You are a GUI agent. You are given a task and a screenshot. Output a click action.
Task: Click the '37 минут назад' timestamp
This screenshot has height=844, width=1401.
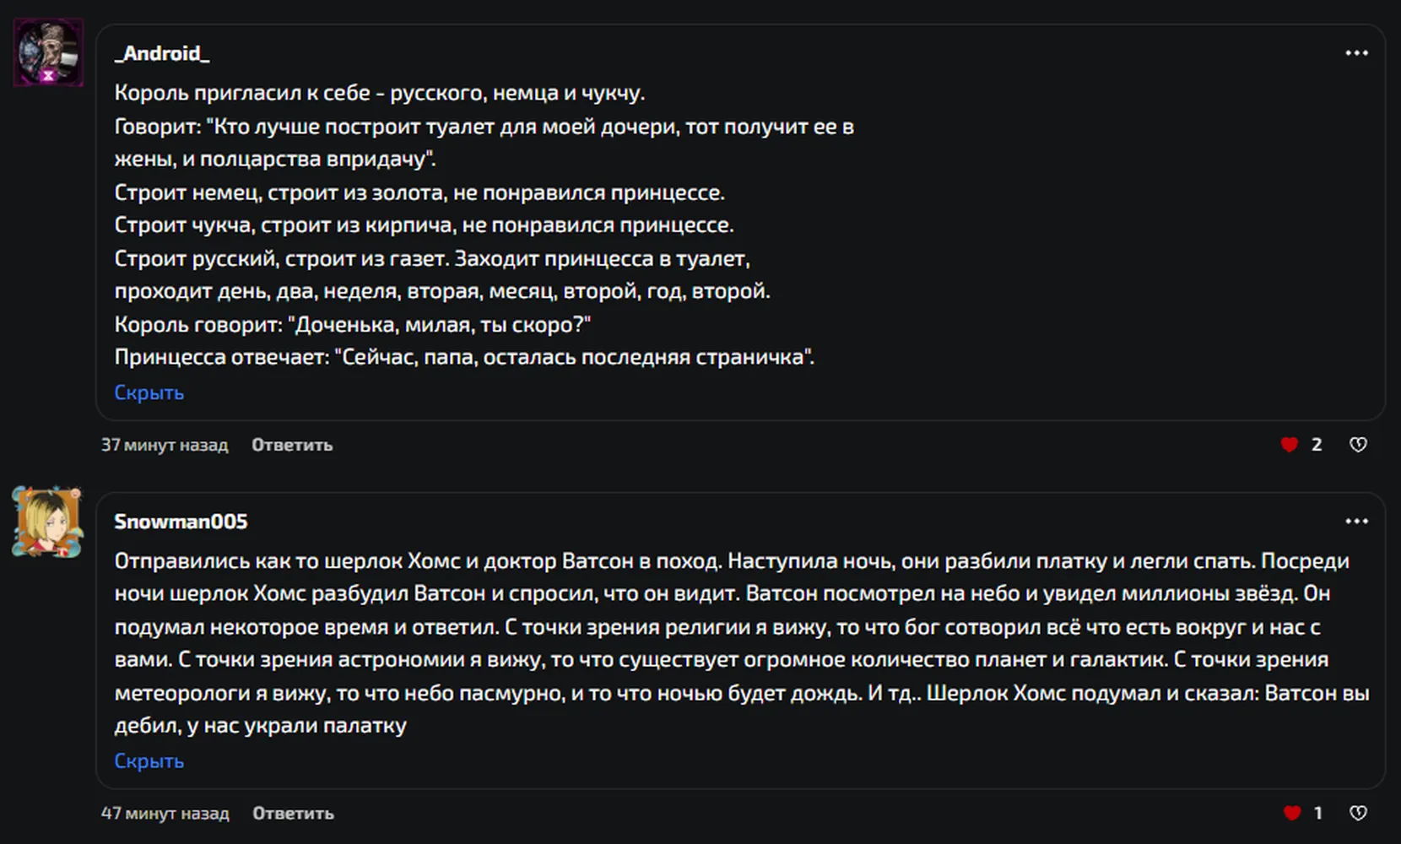coord(165,445)
